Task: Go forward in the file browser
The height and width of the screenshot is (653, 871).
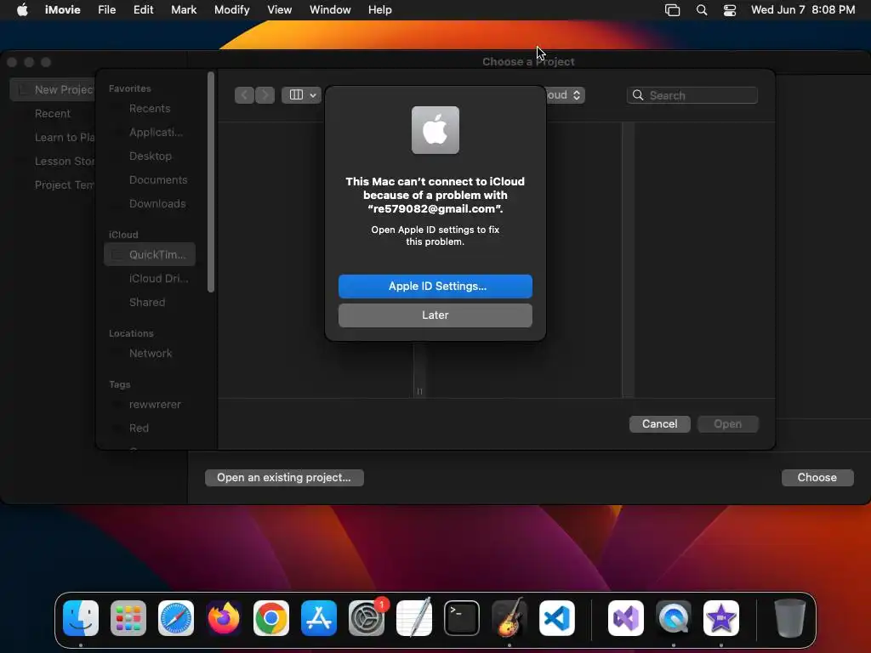Action: (265, 95)
